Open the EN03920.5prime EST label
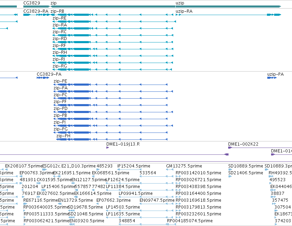Screen dimensions: 292x226 pyautogui.click(x=86, y=221)
